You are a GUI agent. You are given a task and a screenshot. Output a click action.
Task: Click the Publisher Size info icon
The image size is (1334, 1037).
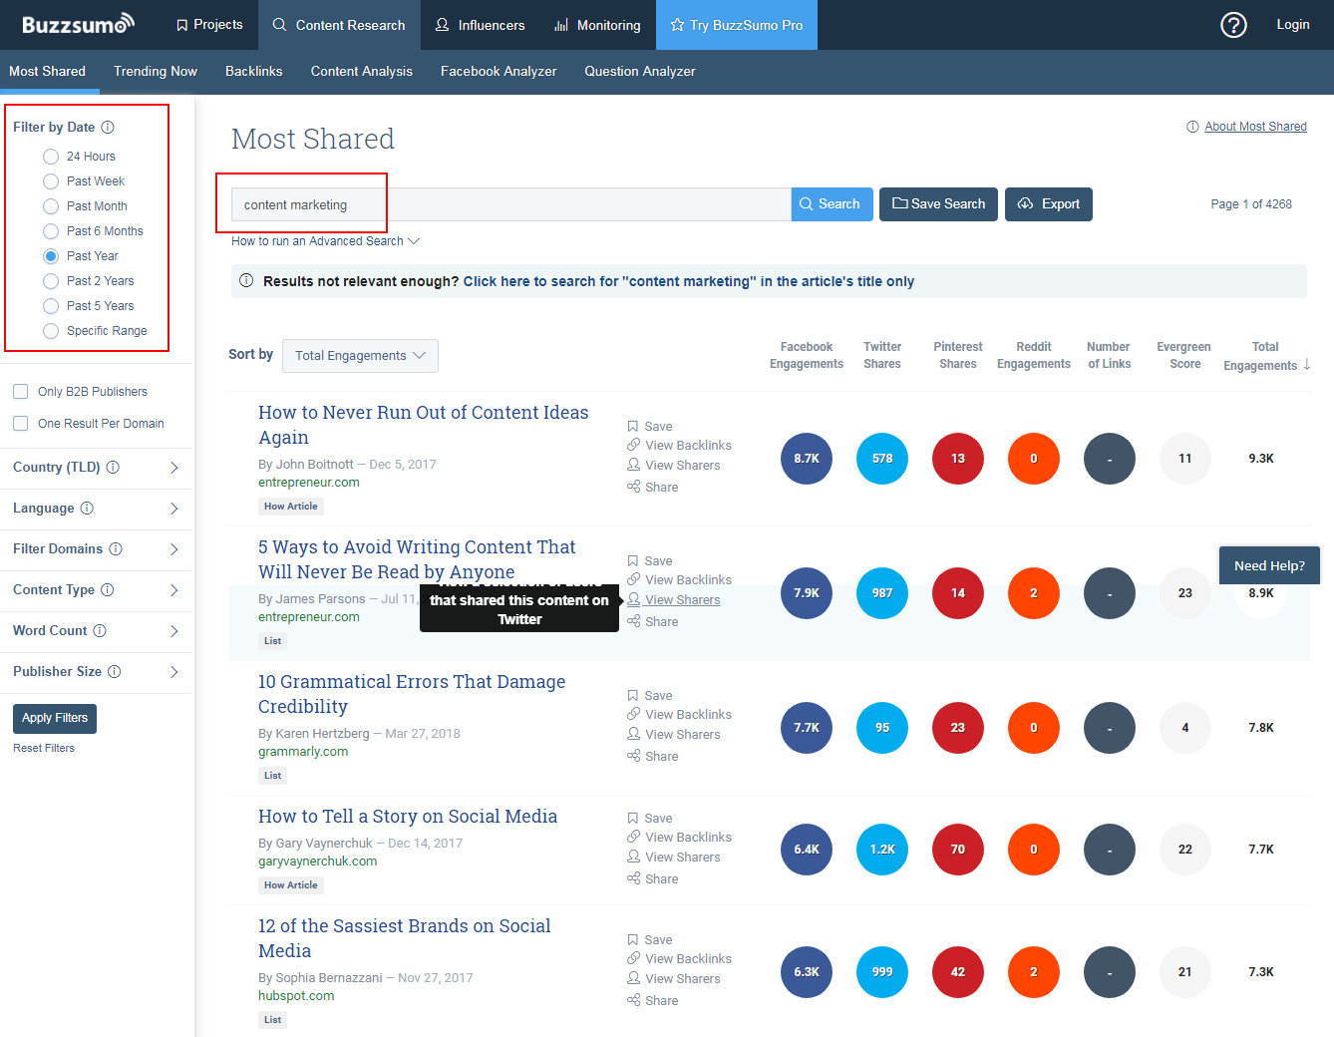click(x=115, y=671)
